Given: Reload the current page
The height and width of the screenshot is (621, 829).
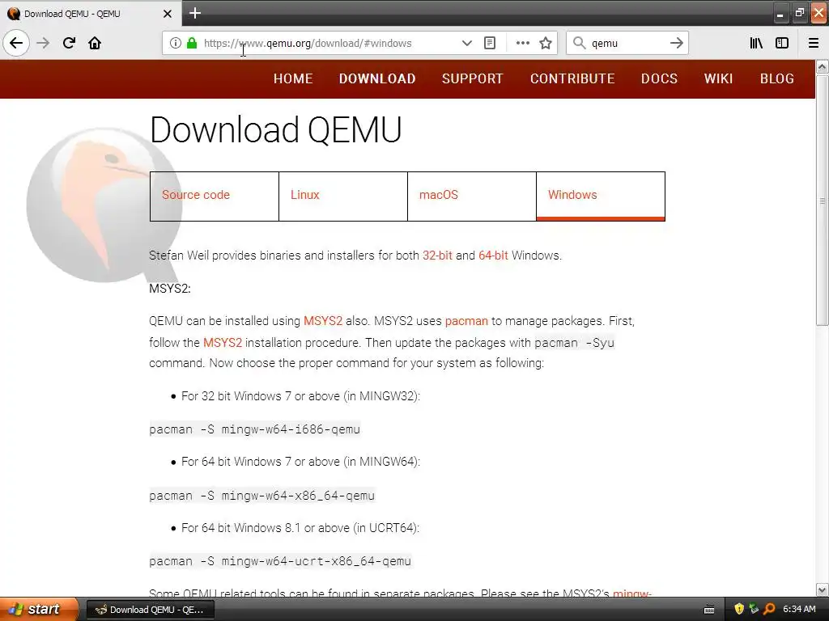Looking at the screenshot, I should pyautogui.click(x=69, y=44).
